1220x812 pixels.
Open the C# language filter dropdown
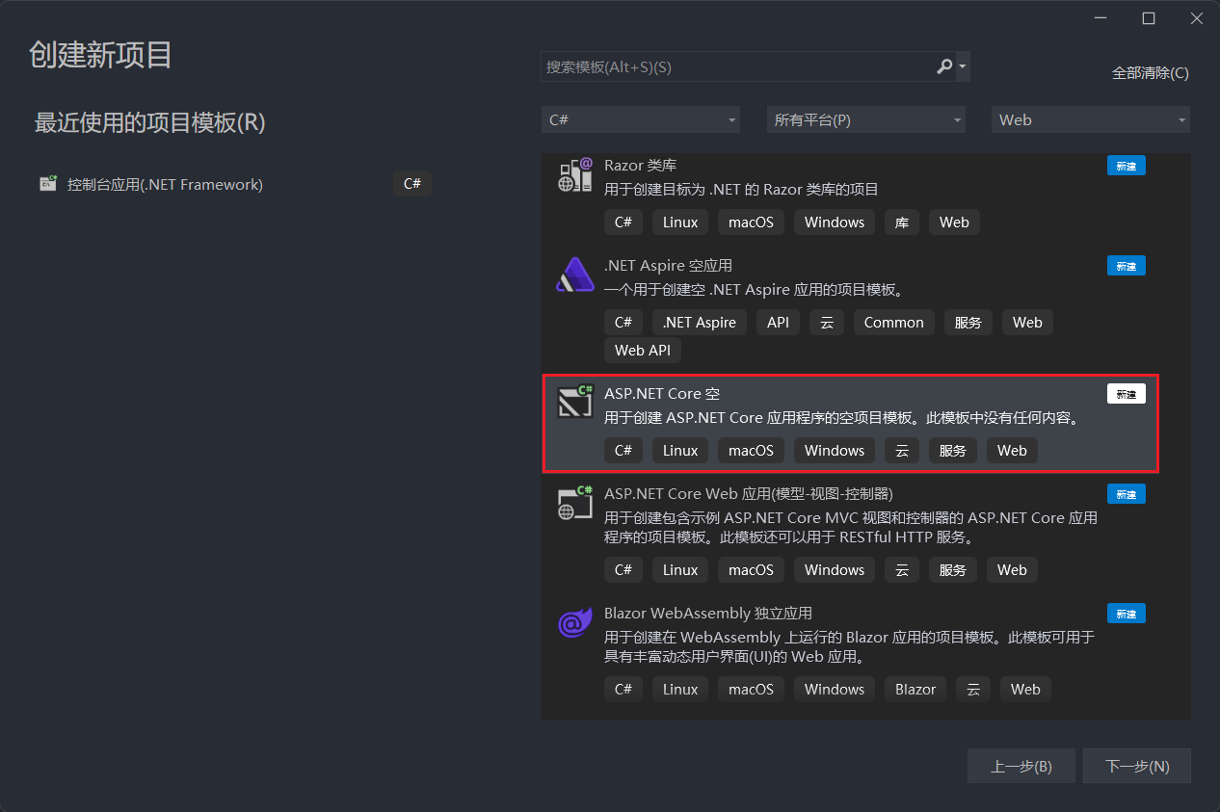pyautogui.click(x=641, y=119)
